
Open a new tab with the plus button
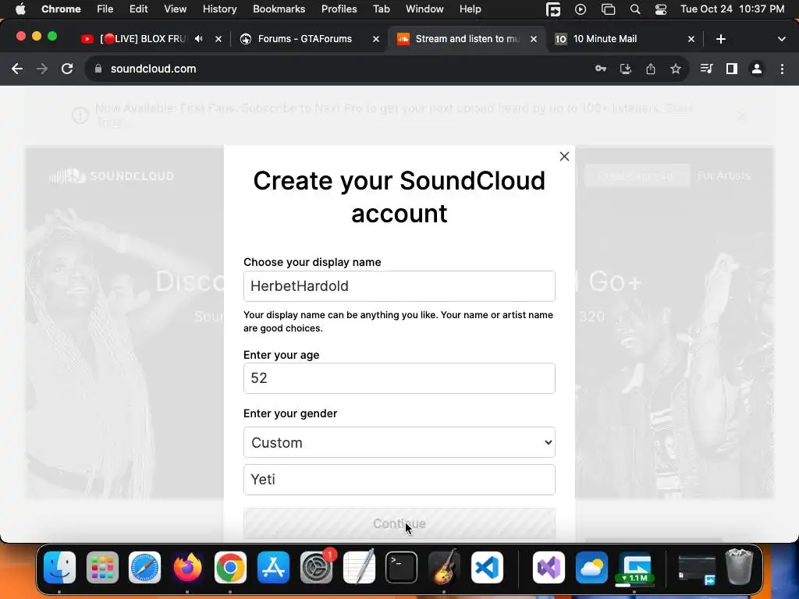click(720, 39)
